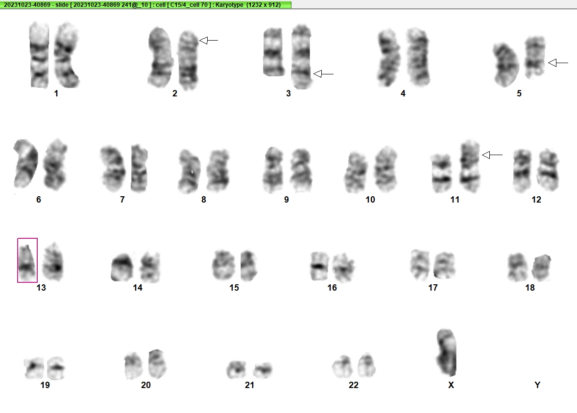Pick the shorter left chromosome 3 homolog
The width and height of the screenshot is (577, 413).
273,52
